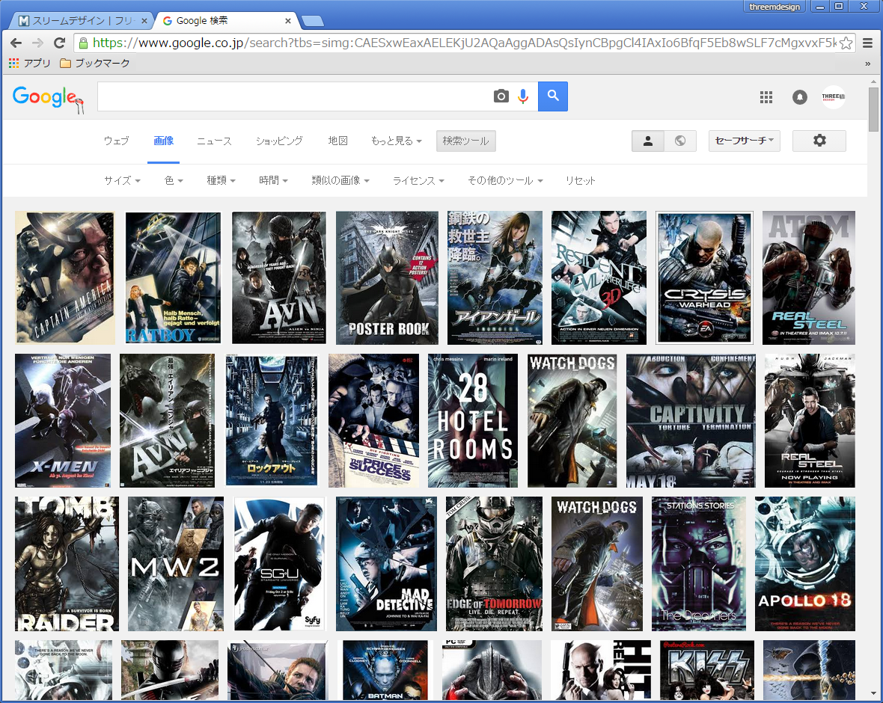883x703 pixels.
Task: Open the Google apps grid icon
Action: tap(766, 97)
